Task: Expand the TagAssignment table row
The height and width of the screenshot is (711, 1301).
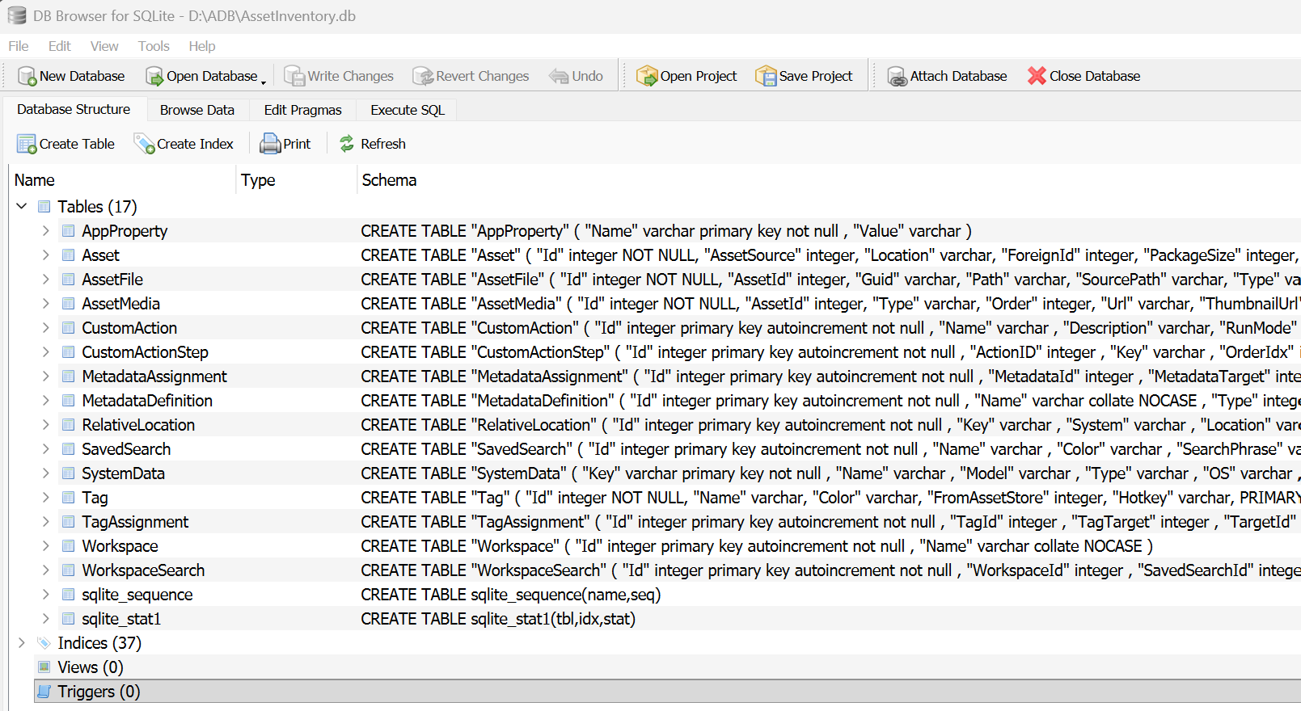Action: pos(46,522)
